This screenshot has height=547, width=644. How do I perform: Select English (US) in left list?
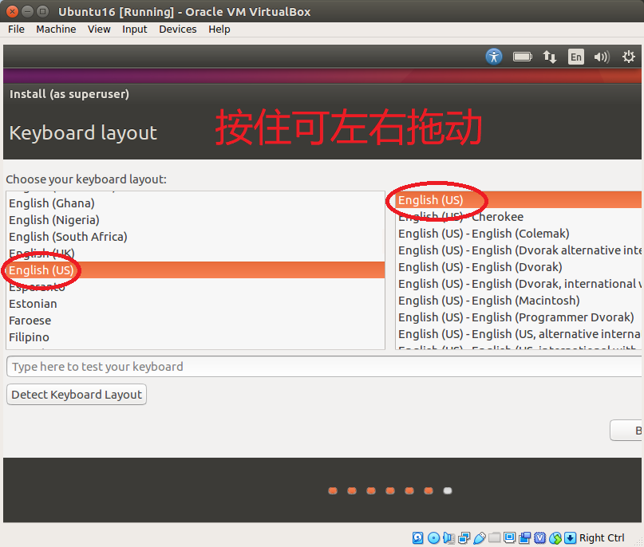coord(196,270)
